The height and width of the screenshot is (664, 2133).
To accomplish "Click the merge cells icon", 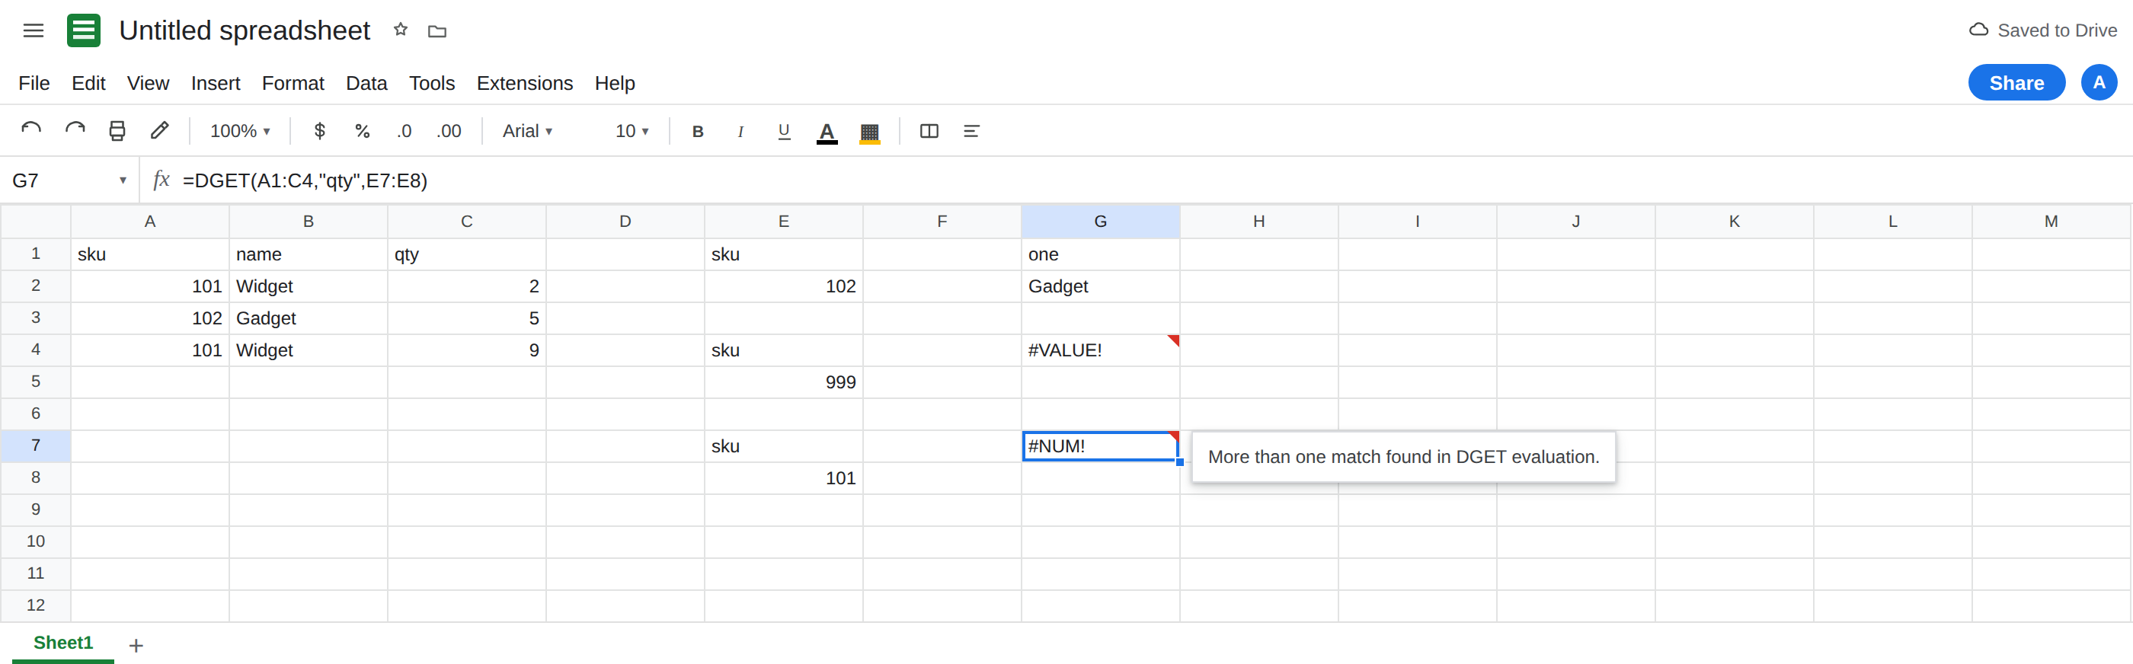I will pyautogui.click(x=929, y=131).
